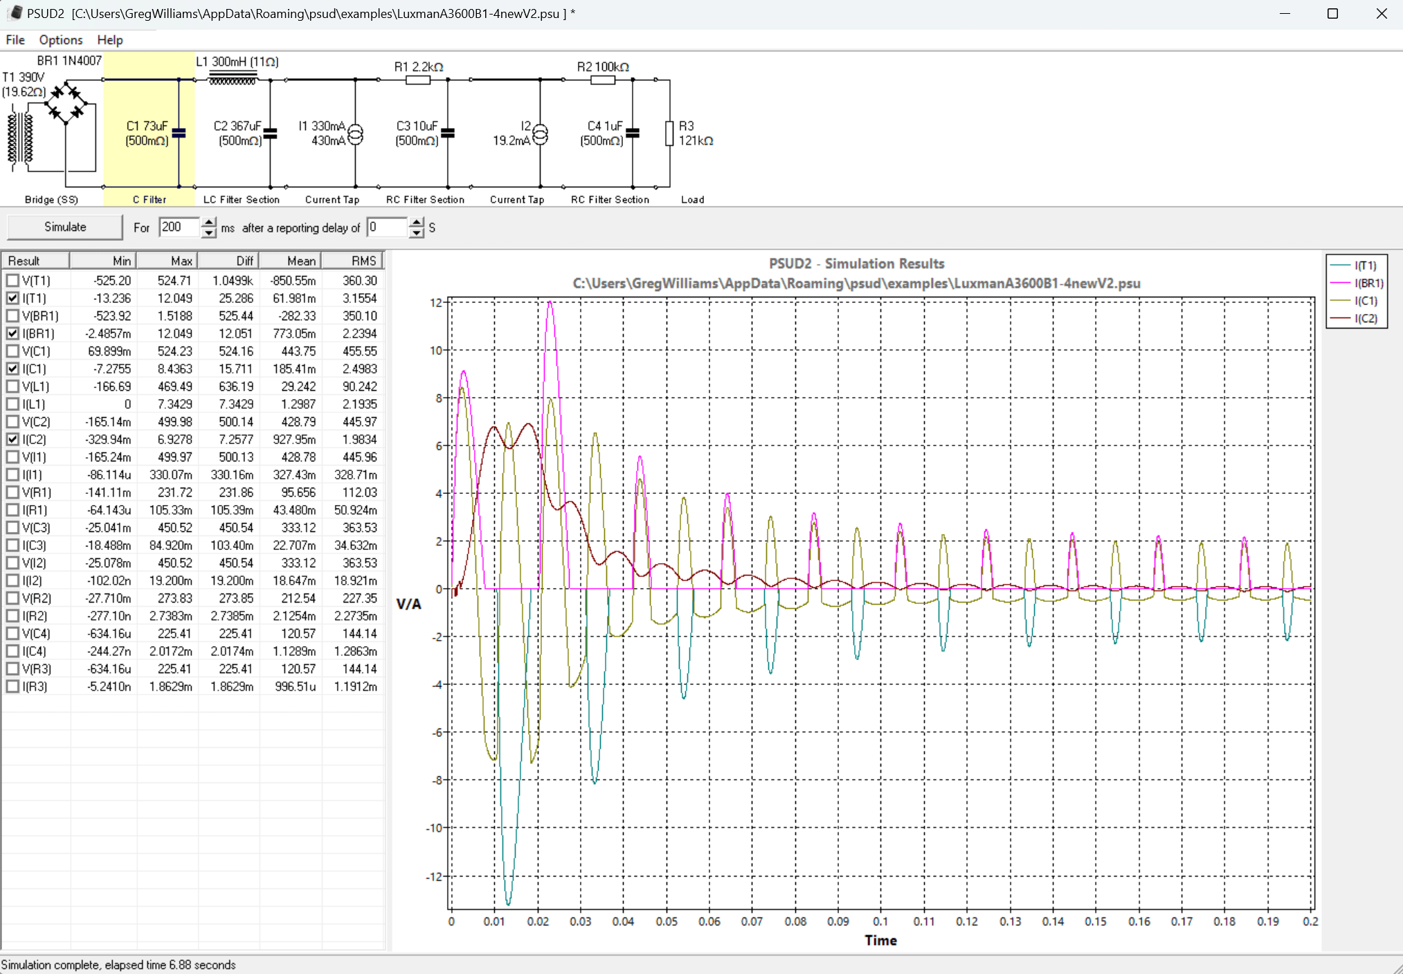Click the Min column header
Viewport: 1403px width, 974px height.
click(103, 261)
